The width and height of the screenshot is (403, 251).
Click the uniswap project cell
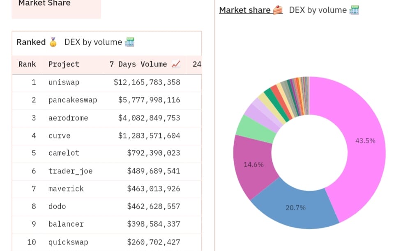[64, 83]
